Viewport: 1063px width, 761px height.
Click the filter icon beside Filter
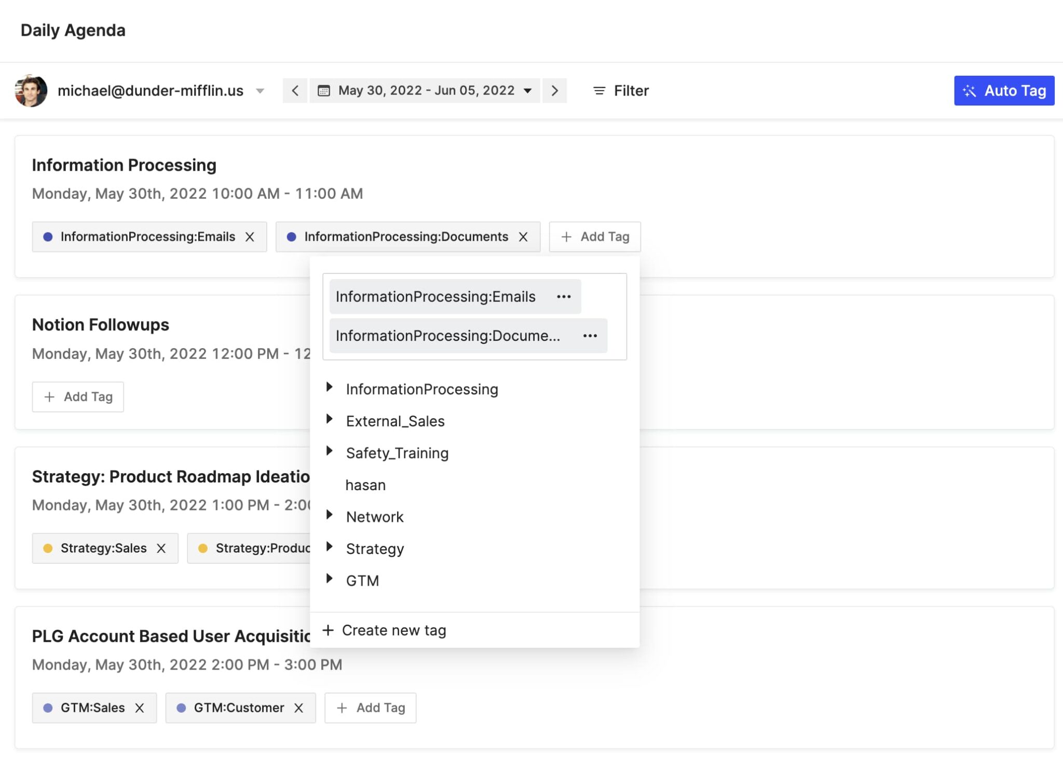pyautogui.click(x=598, y=90)
